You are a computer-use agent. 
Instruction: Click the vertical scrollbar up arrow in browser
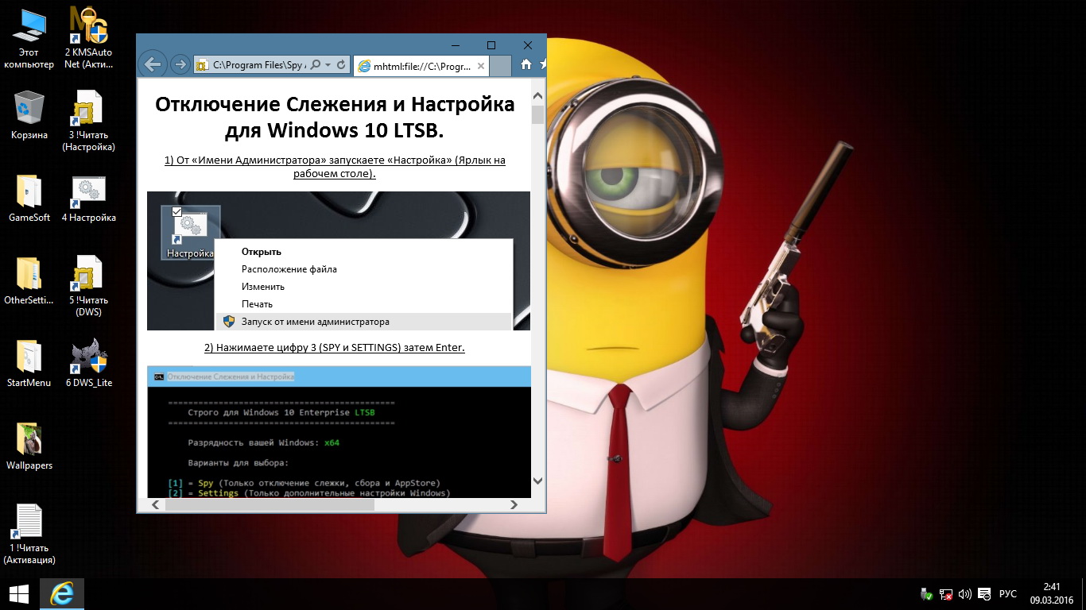point(538,95)
